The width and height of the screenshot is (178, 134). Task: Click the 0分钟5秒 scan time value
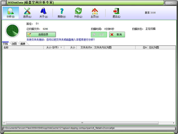[109, 29]
